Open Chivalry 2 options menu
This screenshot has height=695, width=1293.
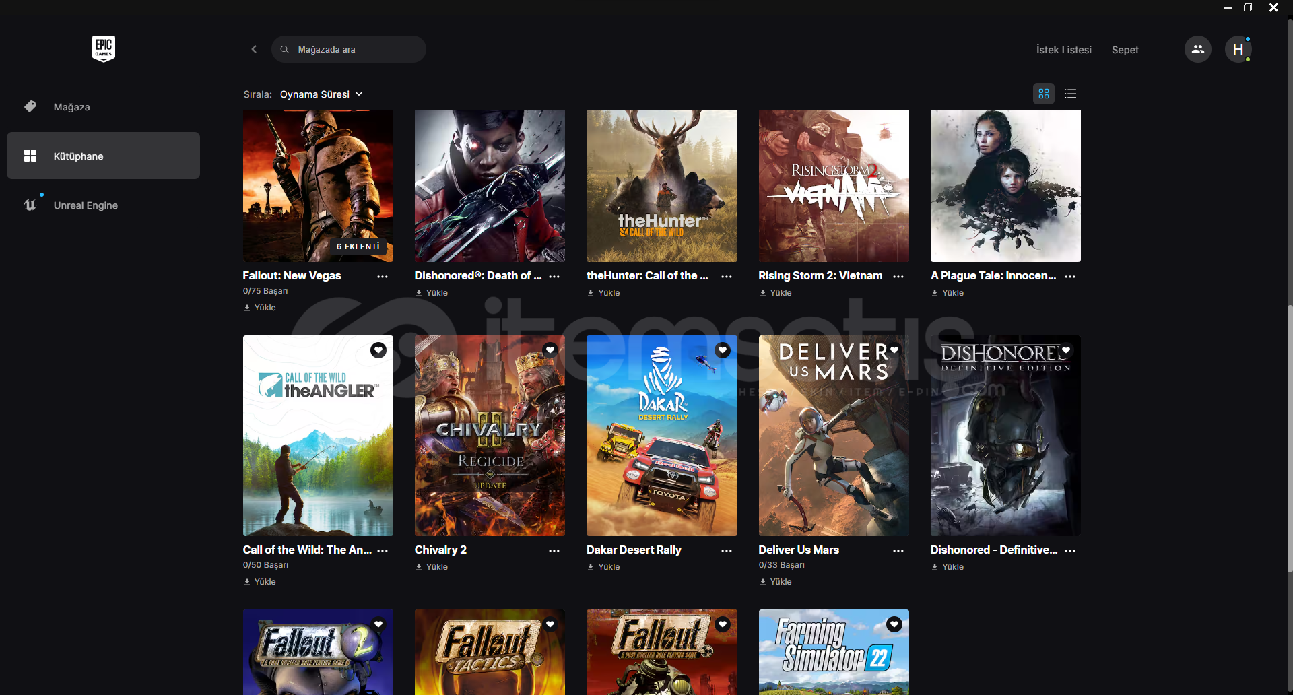pos(554,551)
